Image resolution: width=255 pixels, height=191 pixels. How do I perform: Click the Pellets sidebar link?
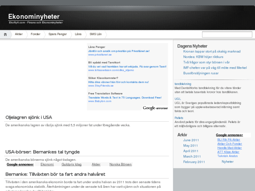(179, 118)
